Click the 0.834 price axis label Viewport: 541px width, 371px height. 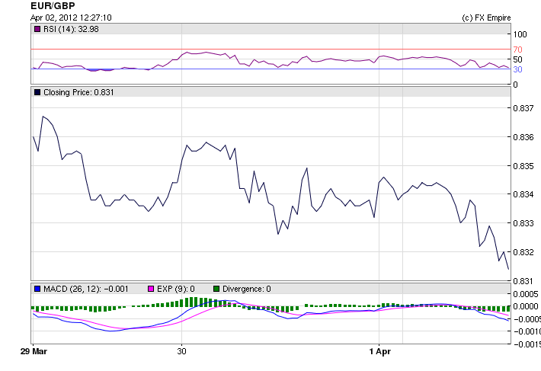point(523,194)
